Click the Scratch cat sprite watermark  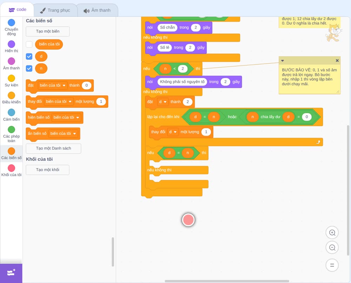[x=333, y=33]
